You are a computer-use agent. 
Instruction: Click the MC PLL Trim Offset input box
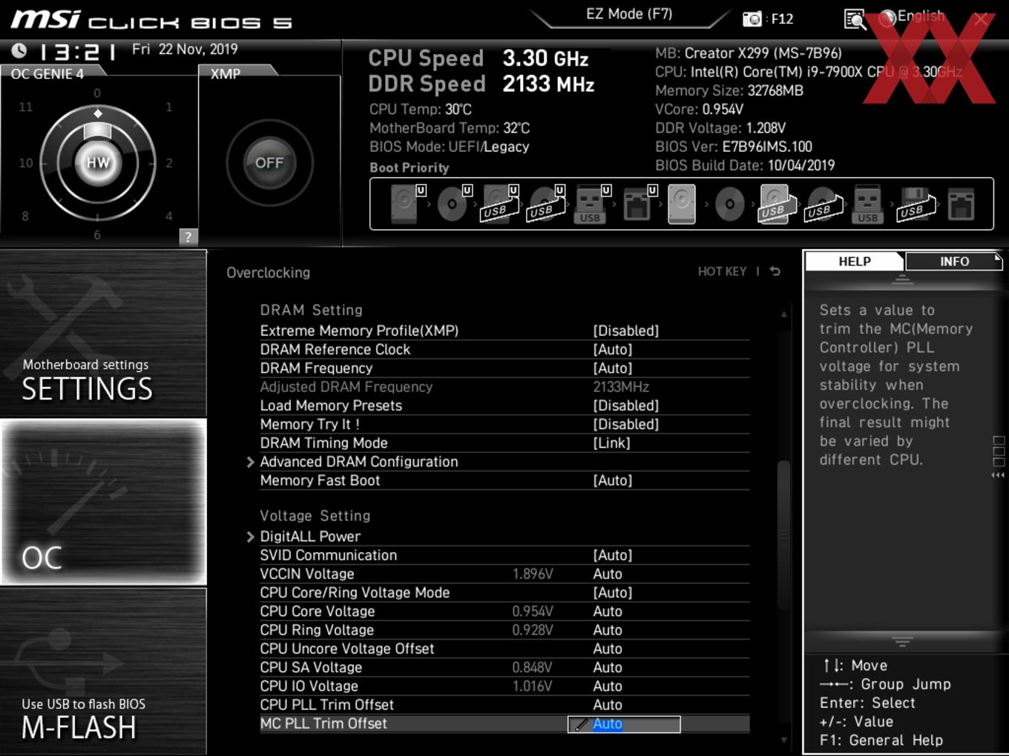[x=624, y=724]
